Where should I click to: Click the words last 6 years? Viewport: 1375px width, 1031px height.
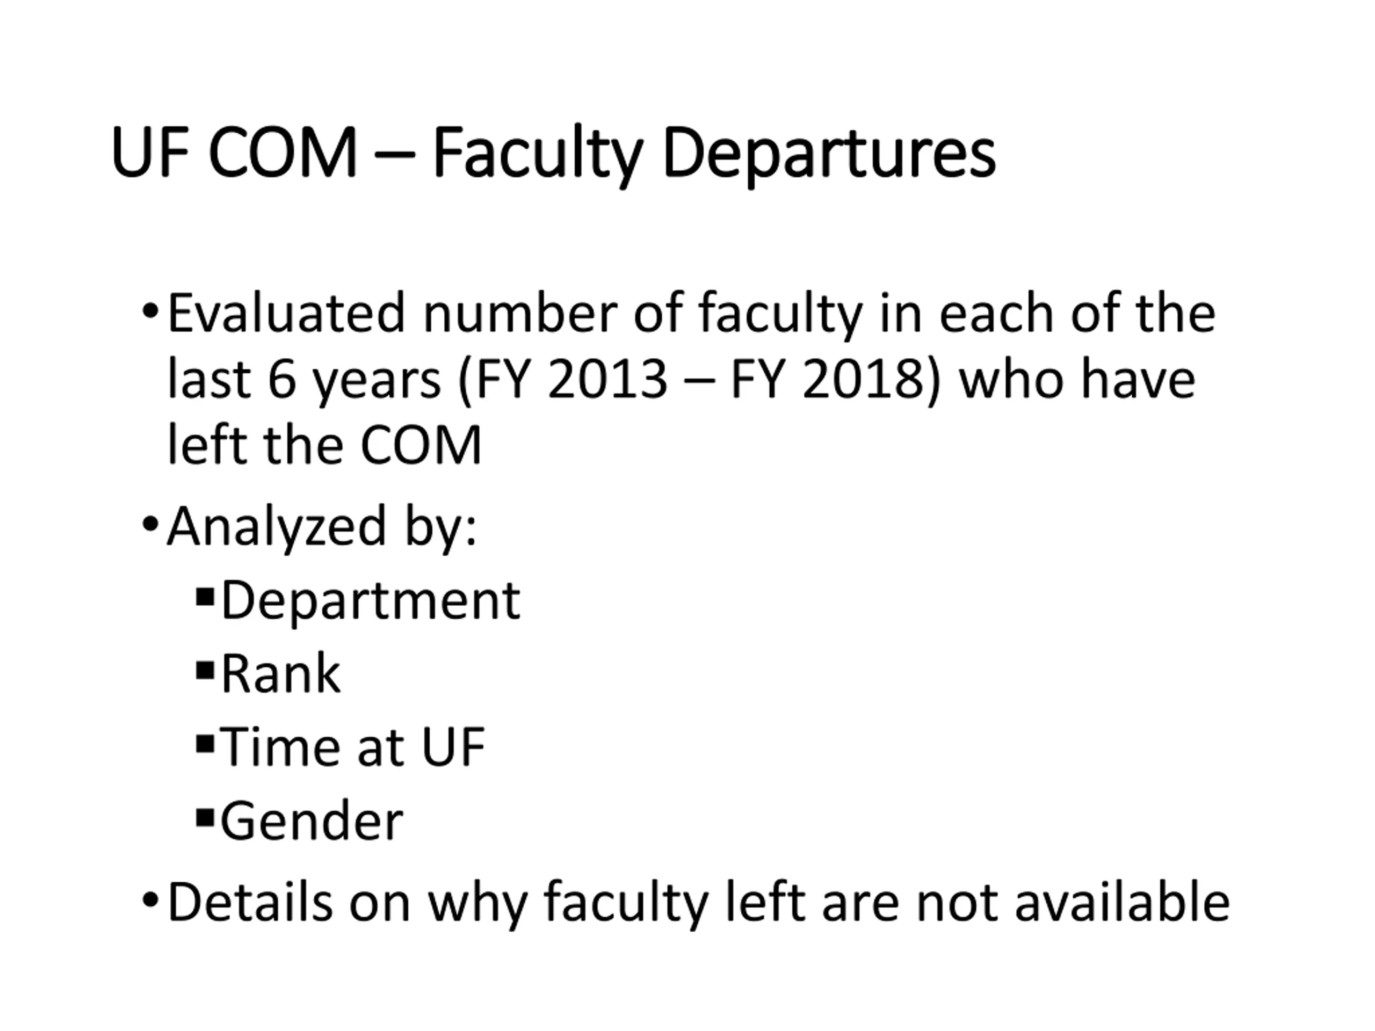pyautogui.click(x=304, y=380)
